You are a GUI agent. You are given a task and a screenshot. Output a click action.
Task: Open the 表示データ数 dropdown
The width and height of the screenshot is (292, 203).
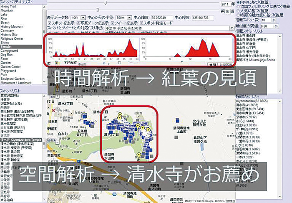point(76,18)
